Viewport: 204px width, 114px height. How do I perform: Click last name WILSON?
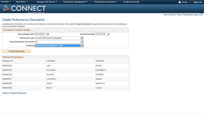tap(50, 75)
